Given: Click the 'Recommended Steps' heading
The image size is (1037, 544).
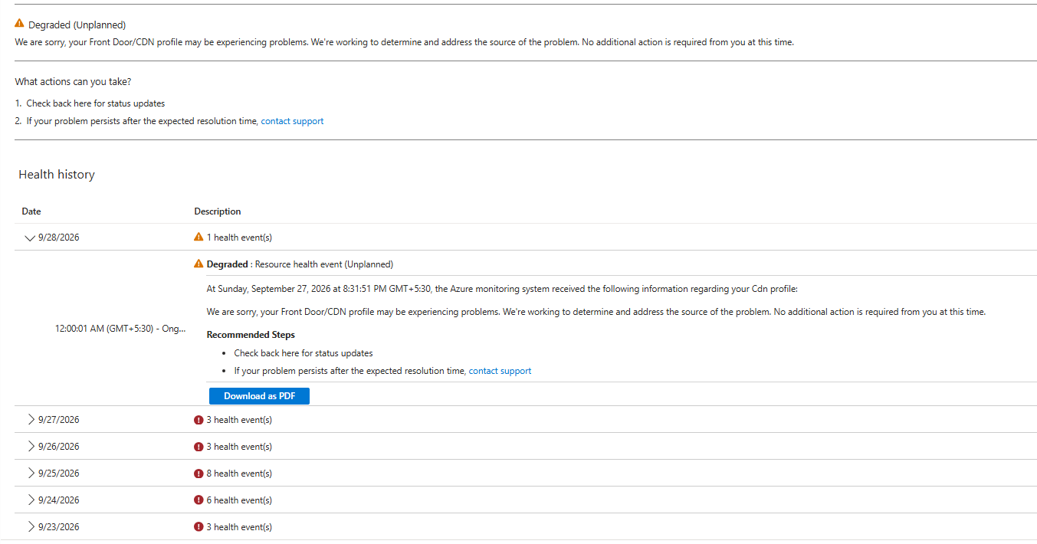Looking at the screenshot, I should click(x=251, y=335).
